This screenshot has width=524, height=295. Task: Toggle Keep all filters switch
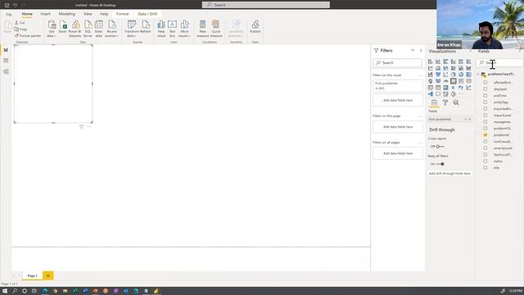(440, 164)
